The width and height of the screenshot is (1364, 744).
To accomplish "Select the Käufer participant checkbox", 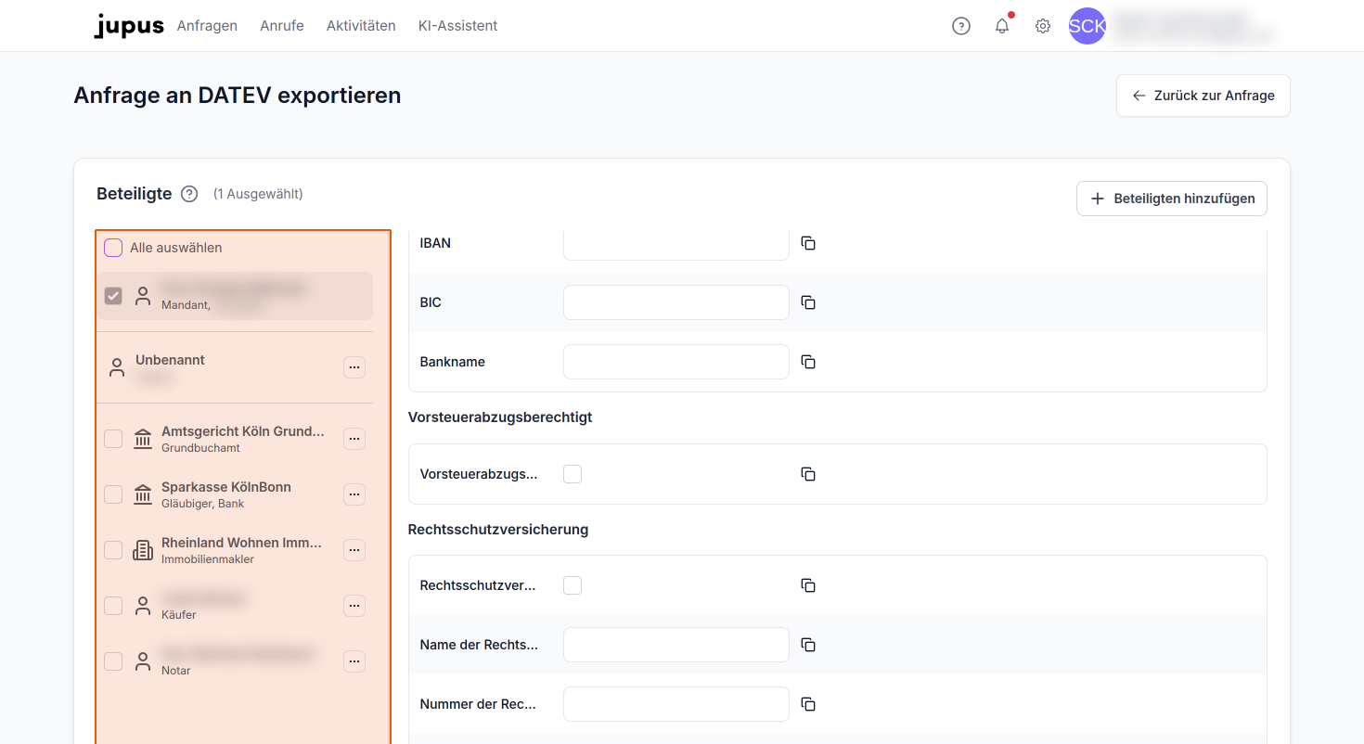I will coord(113,606).
